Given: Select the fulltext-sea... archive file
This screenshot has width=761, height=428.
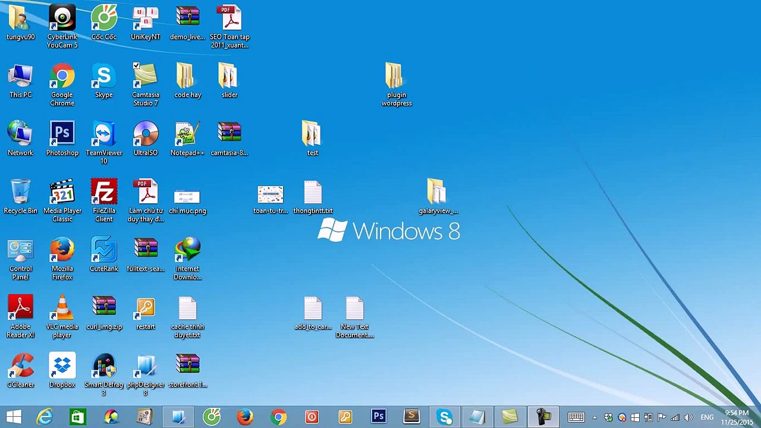Looking at the screenshot, I should coord(146,255).
